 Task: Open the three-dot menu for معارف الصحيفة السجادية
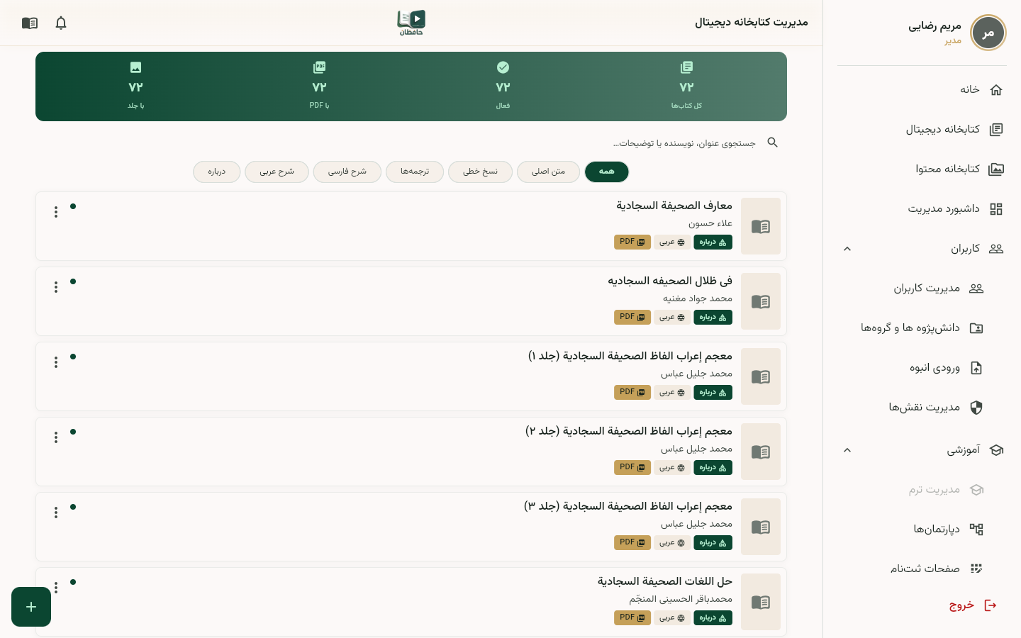coord(56,212)
